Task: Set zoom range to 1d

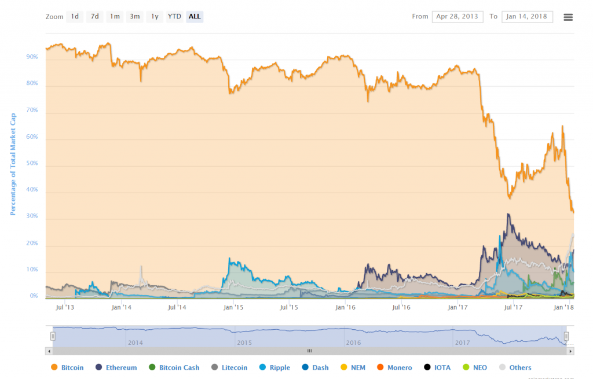Action: 75,16
